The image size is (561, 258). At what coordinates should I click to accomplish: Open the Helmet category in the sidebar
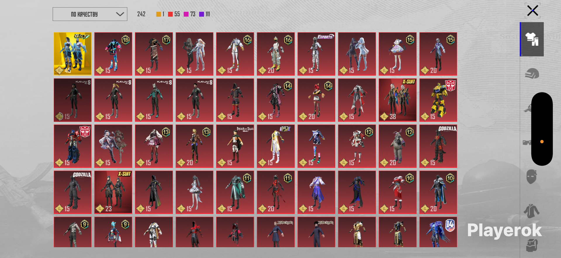[x=532, y=74]
